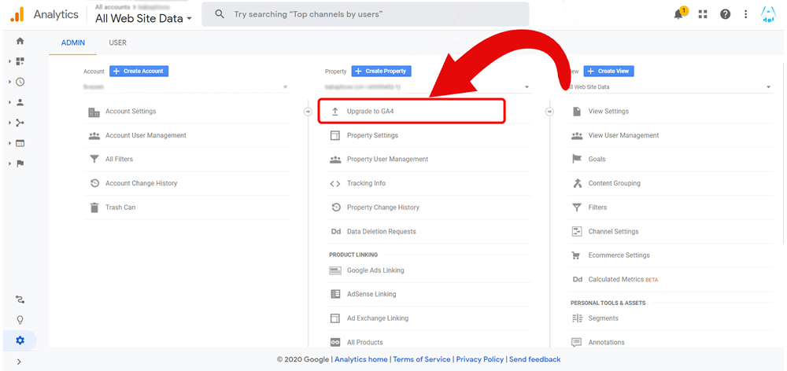Expand Realtime sidebar arrow

click(10, 82)
